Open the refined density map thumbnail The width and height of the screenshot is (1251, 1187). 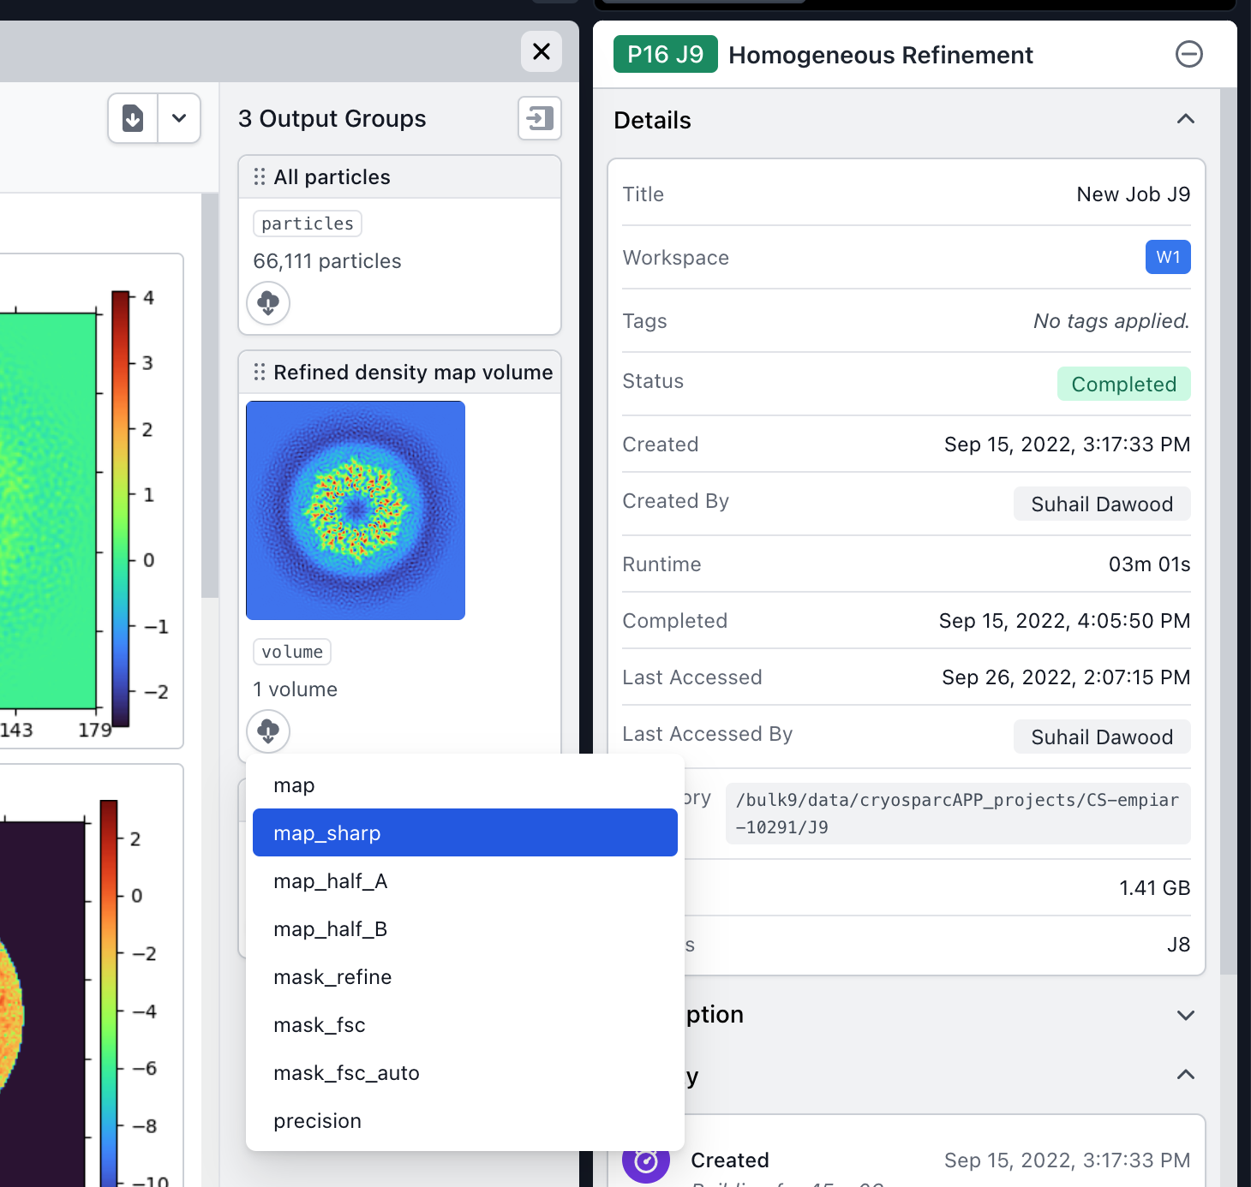coord(356,510)
